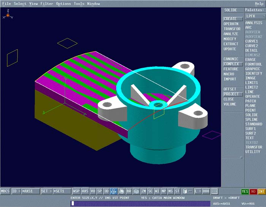Click the WSP workspace toolbar button
This screenshot has height=207, width=266.
click(76, 191)
